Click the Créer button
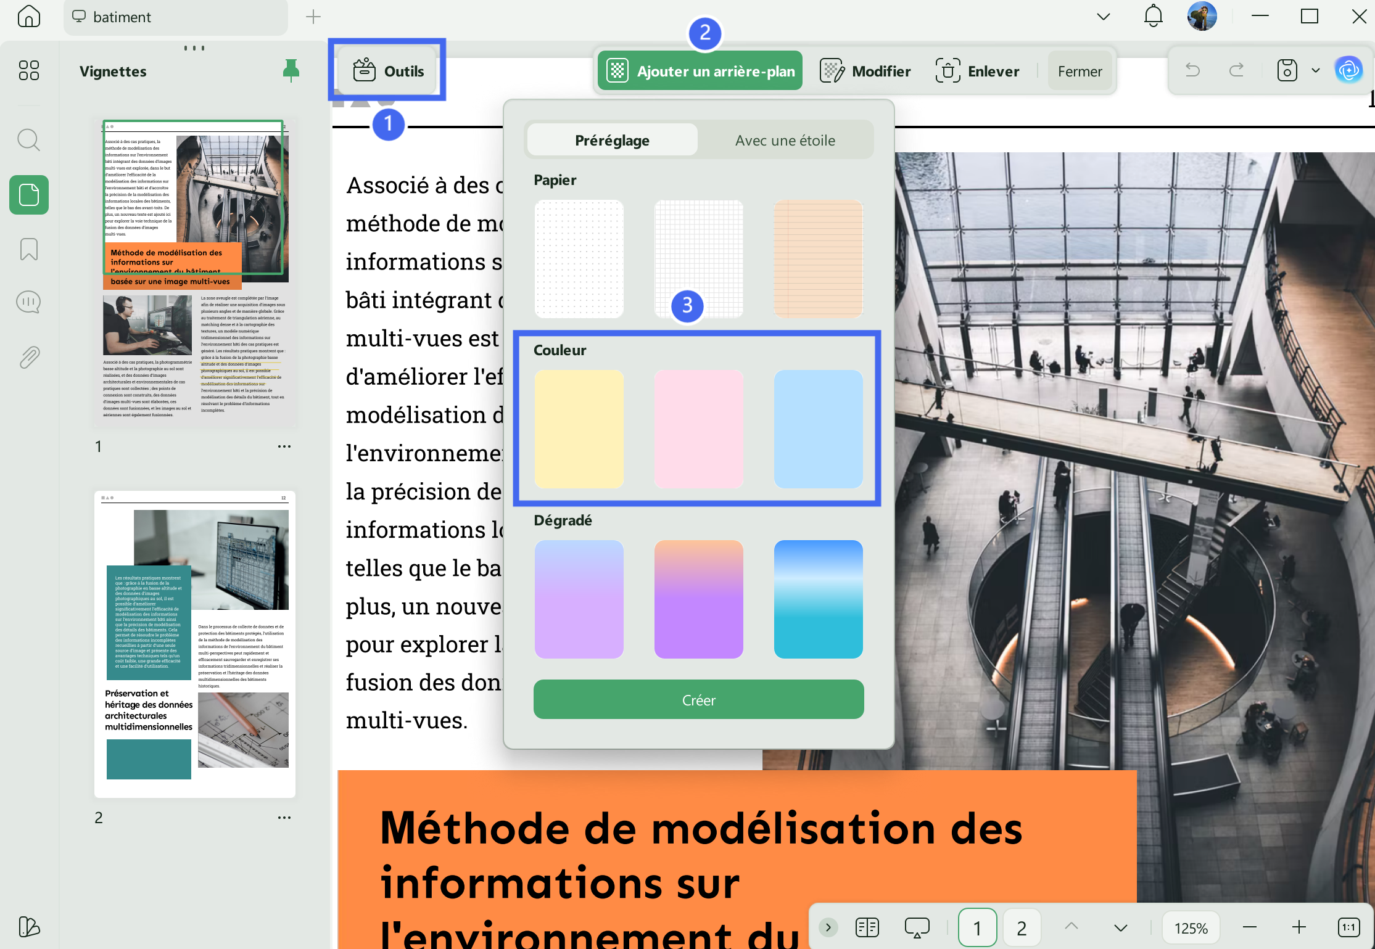The height and width of the screenshot is (949, 1375). 698,699
